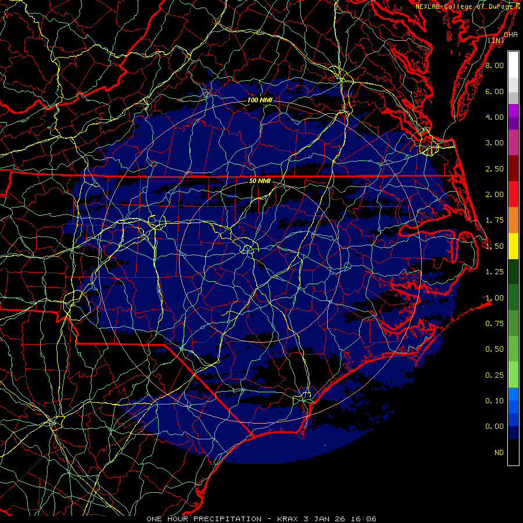Viewport: 523px width, 523px height.
Task: Click the 'NEXLAB-College of DuPage' credit text
Action: (x=464, y=6)
